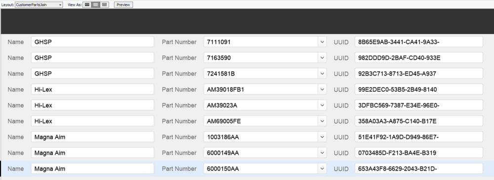Select the first GHSP Name field

93,42
